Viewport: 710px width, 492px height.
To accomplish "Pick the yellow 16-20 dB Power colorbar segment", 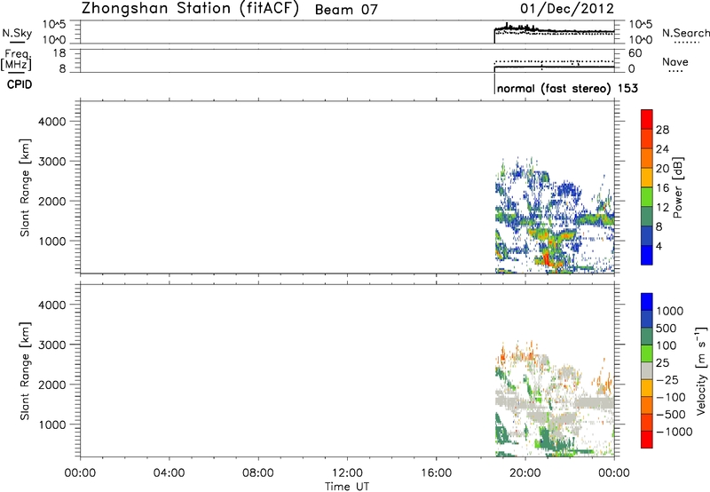I will [647, 178].
